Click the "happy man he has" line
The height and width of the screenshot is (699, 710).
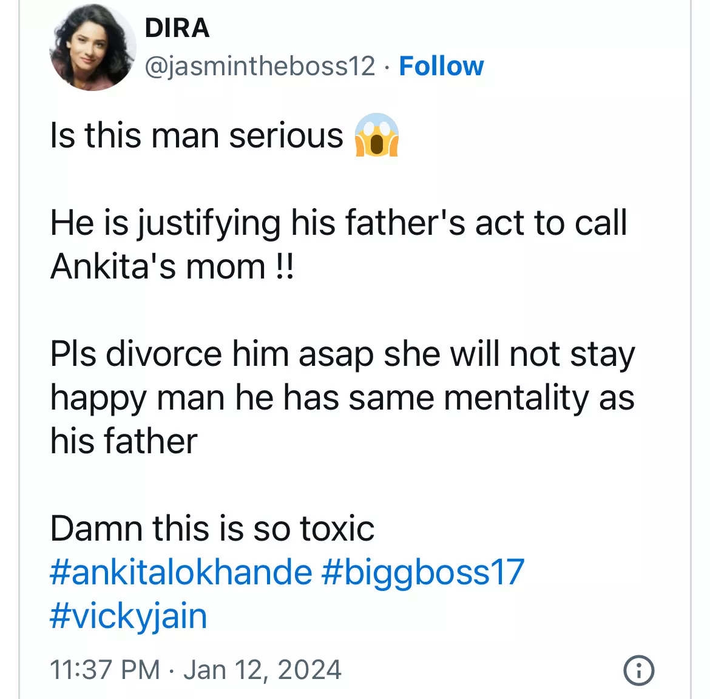pyautogui.click(x=342, y=397)
